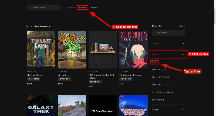Click Now On Epic badge under The Last Game
The width and height of the screenshot is (216, 116).
click(x=33, y=79)
